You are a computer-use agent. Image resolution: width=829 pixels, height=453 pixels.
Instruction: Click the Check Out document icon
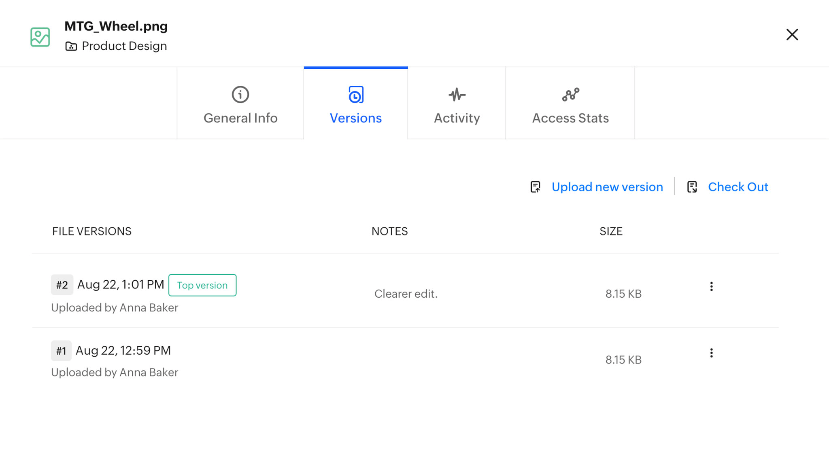coord(692,187)
